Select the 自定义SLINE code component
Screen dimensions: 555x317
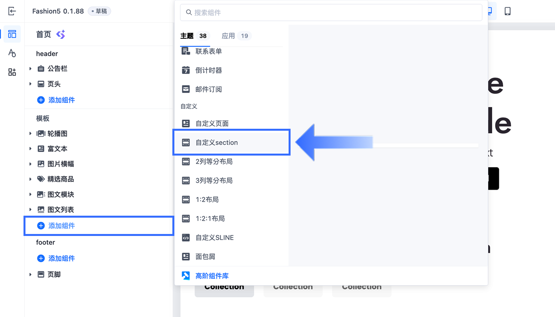click(215, 238)
